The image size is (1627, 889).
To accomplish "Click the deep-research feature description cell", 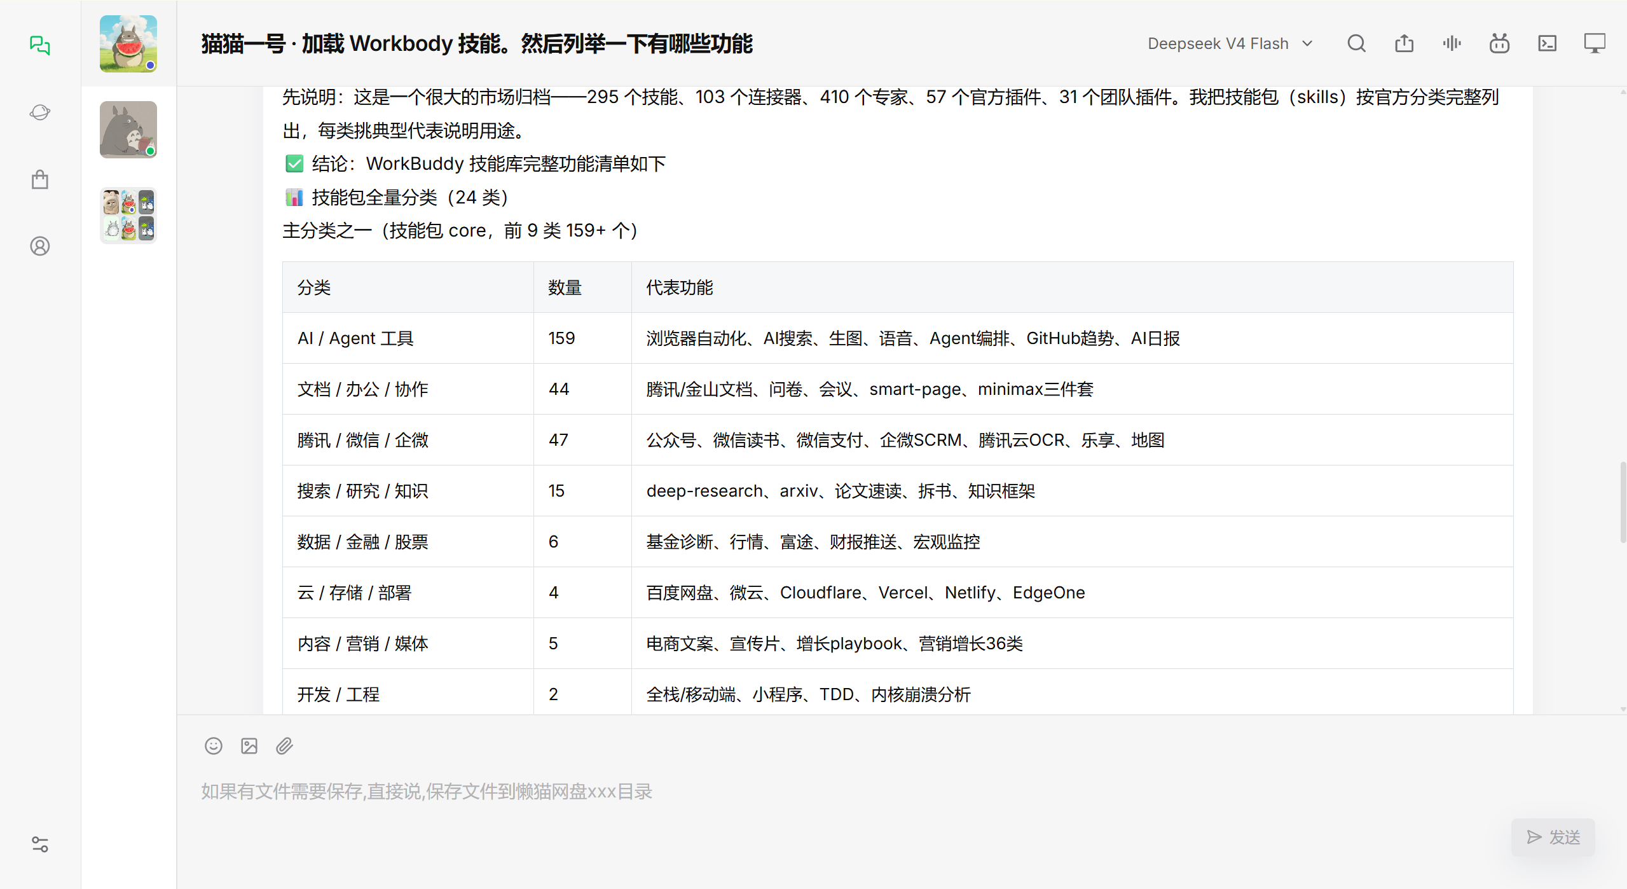I will click(1072, 491).
